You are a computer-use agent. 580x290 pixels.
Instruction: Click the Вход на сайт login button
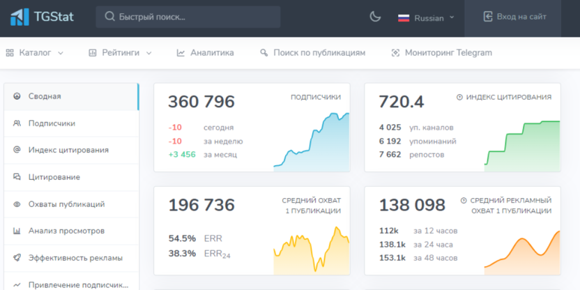(x=514, y=17)
